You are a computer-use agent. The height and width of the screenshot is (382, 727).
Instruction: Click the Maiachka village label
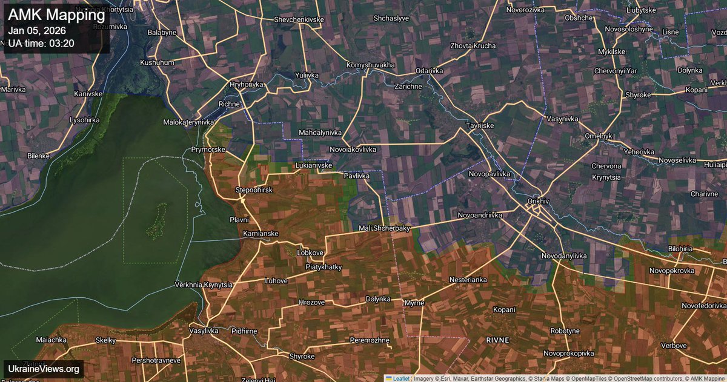pyautogui.click(x=51, y=340)
